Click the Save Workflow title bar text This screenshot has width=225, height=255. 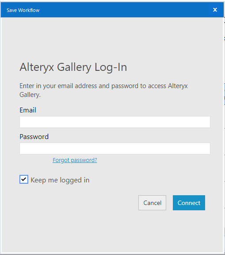coord(23,10)
